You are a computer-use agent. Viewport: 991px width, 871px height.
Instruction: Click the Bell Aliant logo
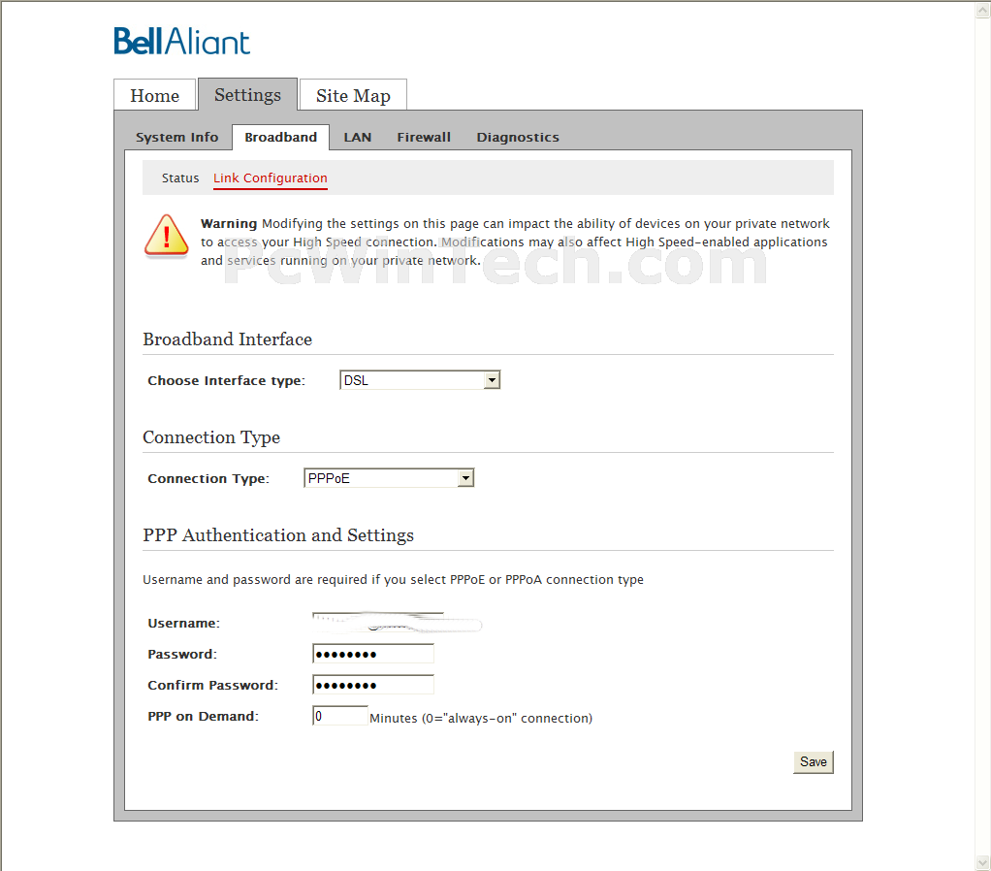point(182,41)
